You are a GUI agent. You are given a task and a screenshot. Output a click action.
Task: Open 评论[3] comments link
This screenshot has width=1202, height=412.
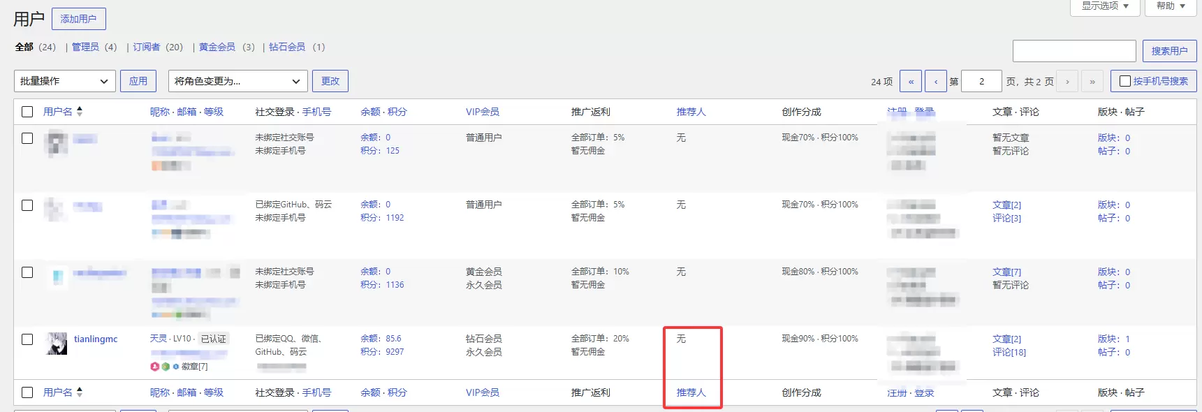click(x=1006, y=218)
